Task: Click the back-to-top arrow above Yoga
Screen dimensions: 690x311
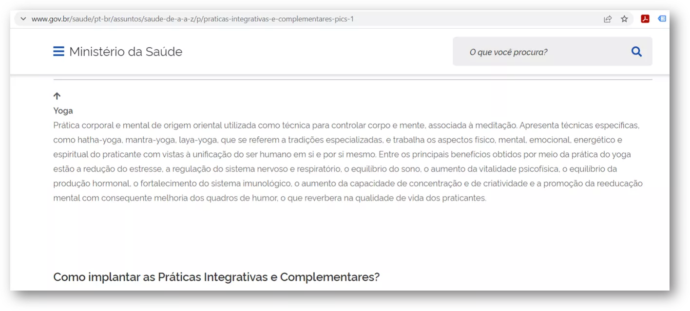Action: [x=57, y=96]
